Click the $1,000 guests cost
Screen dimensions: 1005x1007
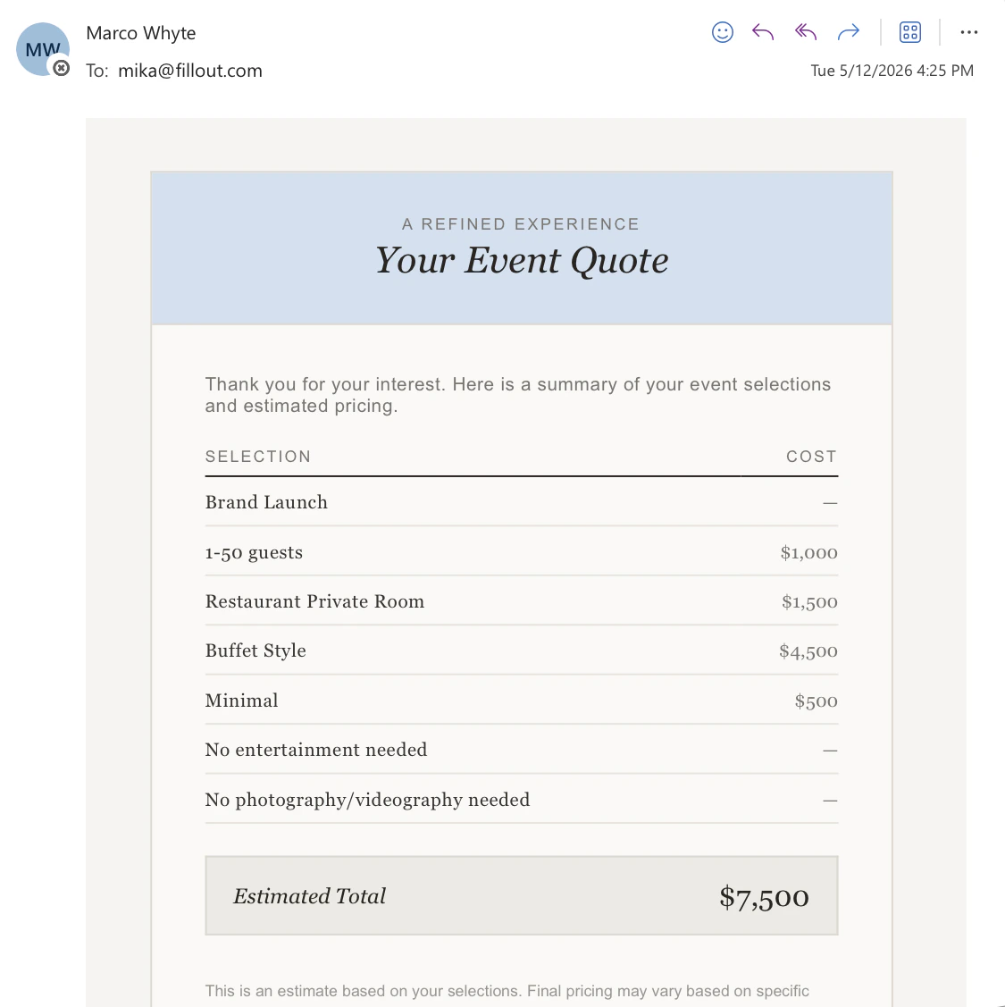pos(809,553)
